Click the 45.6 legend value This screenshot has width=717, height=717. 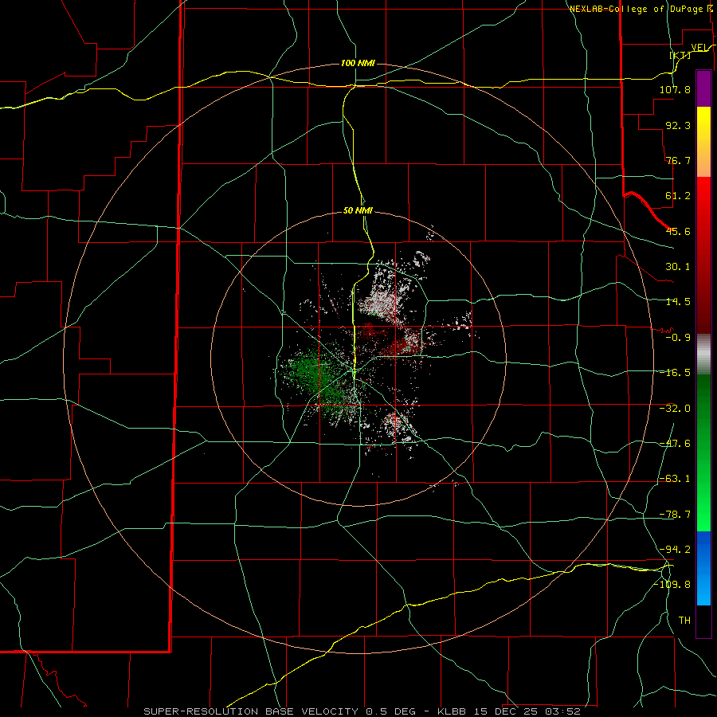[678, 231]
